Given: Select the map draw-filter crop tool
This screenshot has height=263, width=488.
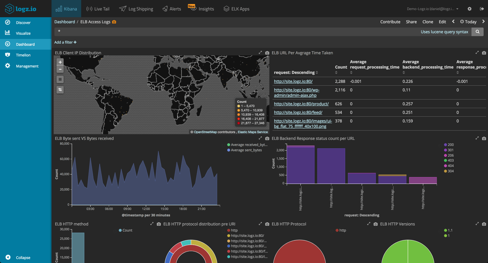Looking at the screenshot, I should 60,90.
